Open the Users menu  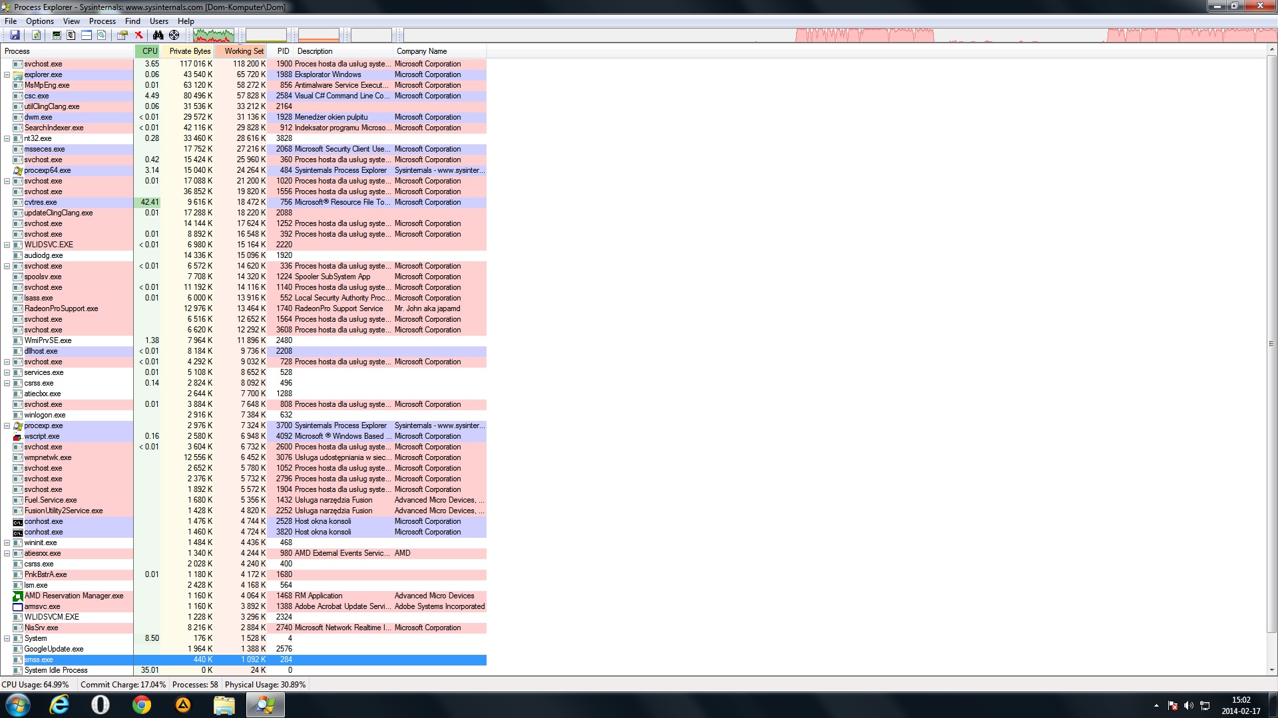(x=159, y=21)
